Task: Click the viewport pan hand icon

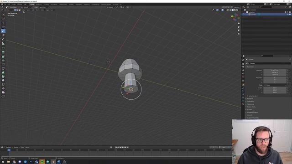Action: (x=239, y=27)
